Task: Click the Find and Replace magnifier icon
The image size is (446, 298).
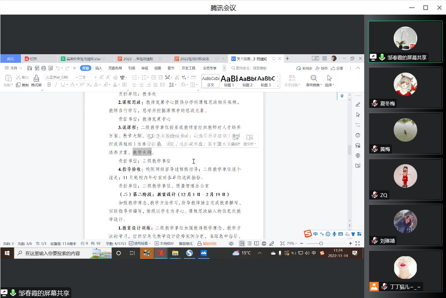Action: click(314, 78)
